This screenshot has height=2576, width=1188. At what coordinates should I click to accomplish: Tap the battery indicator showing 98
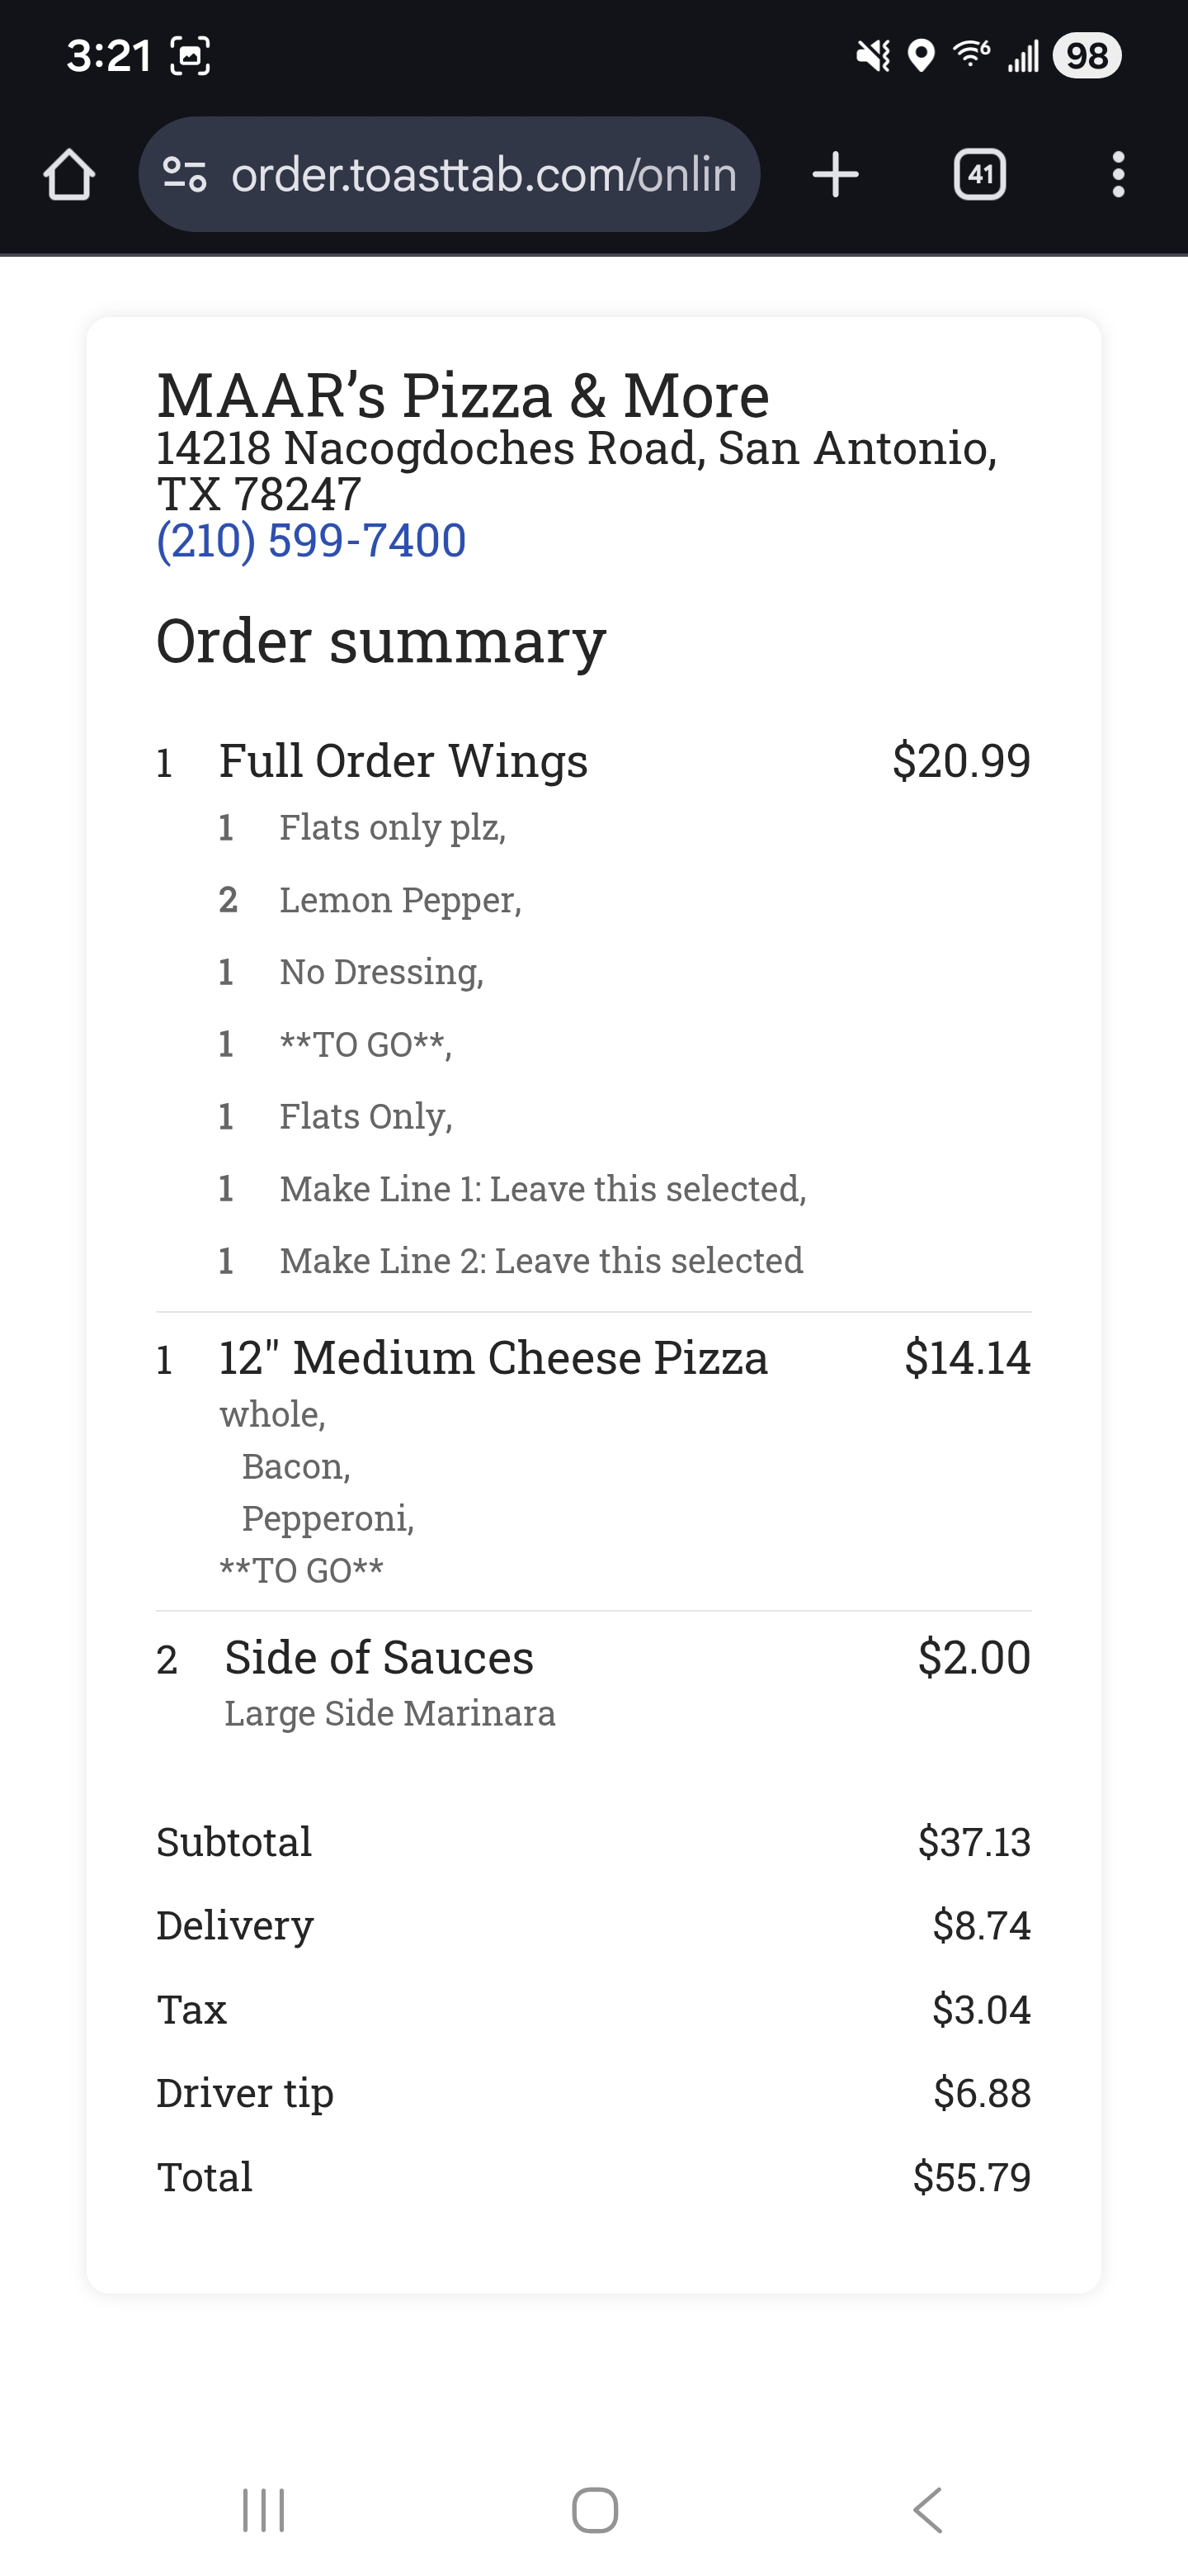[x=1087, y=56]
